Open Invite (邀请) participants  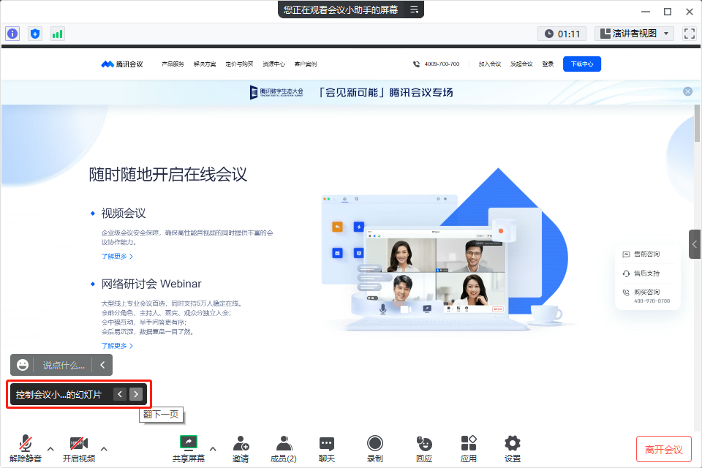click(x=241, y=448)
